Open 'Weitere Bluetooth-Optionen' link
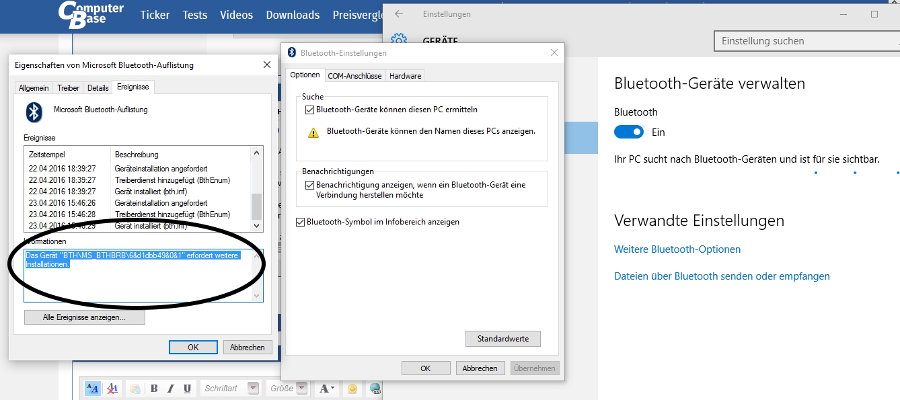This screenshot has height=400, width=900. point(677,249)
